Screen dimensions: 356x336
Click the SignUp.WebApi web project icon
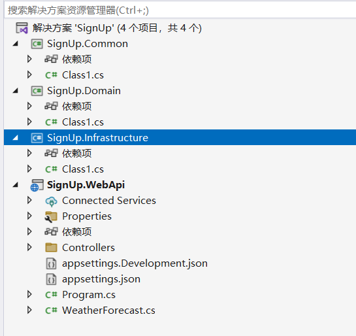coord(37,185)
